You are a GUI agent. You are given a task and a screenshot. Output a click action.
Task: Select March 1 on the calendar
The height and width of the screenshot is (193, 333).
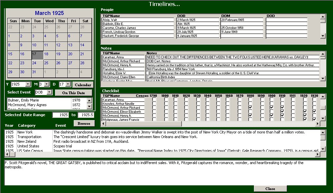(13, 37)
